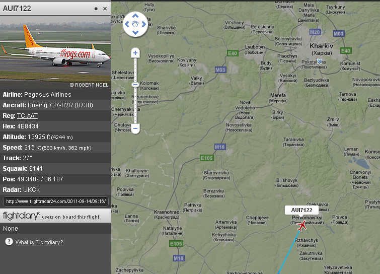Pan the map right with arrow
380x274 pixels.
click(x=144, y=24)
